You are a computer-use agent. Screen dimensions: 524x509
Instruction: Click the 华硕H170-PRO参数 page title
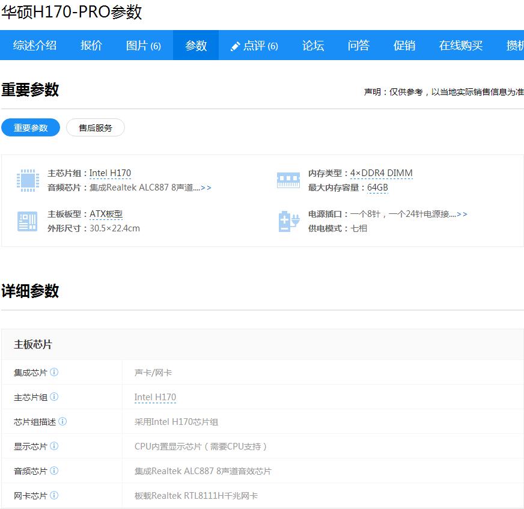72,12
